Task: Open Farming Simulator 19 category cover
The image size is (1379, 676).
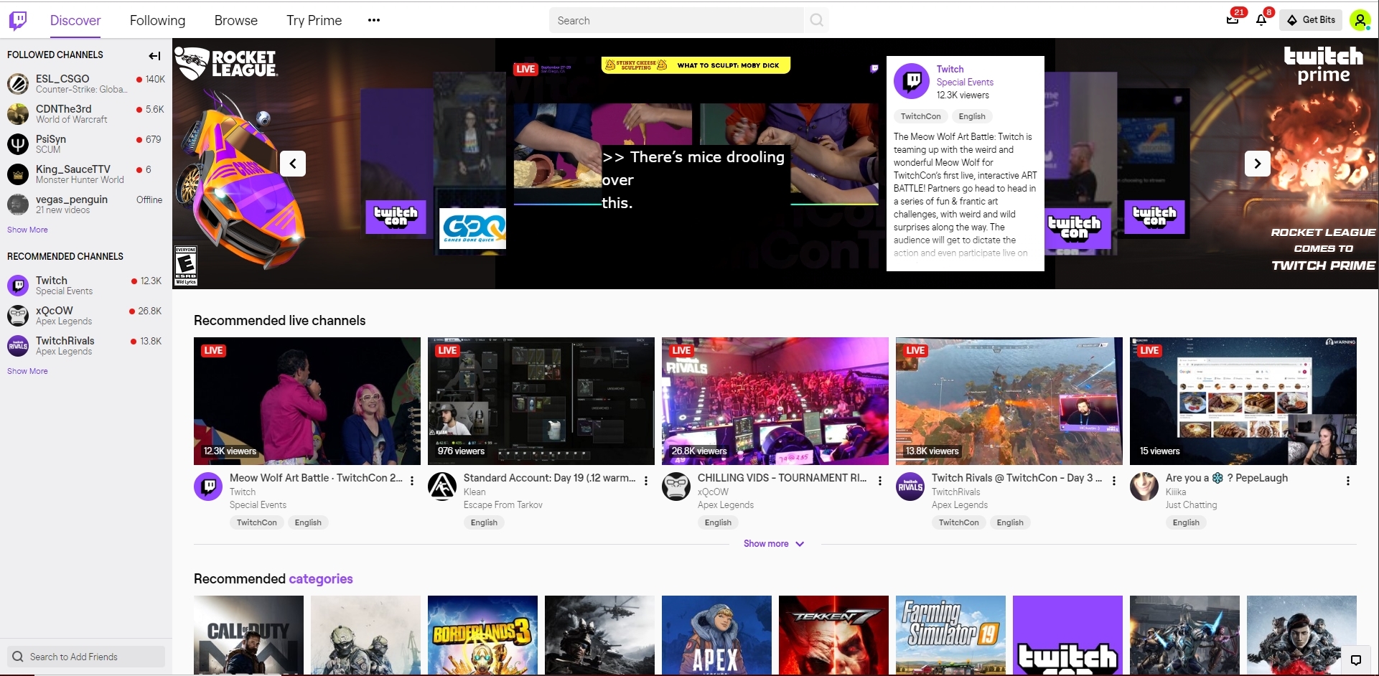Action: pyautogui.click(x=950, y=635)
